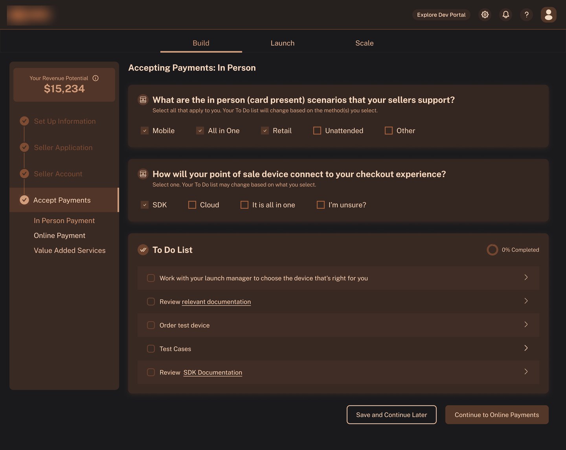Select Accept Payments step in sidebar

click(x=64, y=200)
